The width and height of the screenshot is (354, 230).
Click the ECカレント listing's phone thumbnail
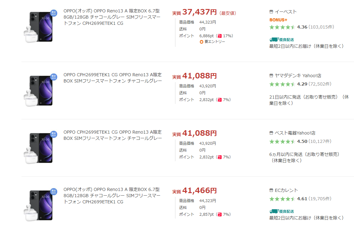click(40, 205)
